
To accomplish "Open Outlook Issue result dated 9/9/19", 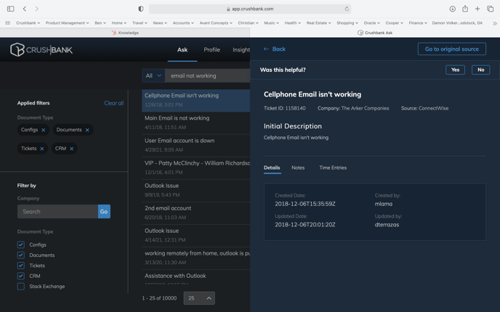I will pos(195,190).
